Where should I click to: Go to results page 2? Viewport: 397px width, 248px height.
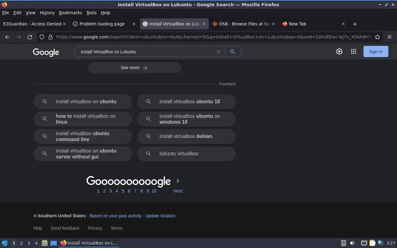[104, 191]
